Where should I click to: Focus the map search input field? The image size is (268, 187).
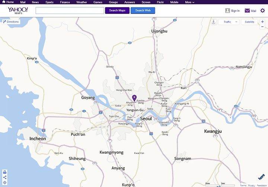tap(70, 10)
